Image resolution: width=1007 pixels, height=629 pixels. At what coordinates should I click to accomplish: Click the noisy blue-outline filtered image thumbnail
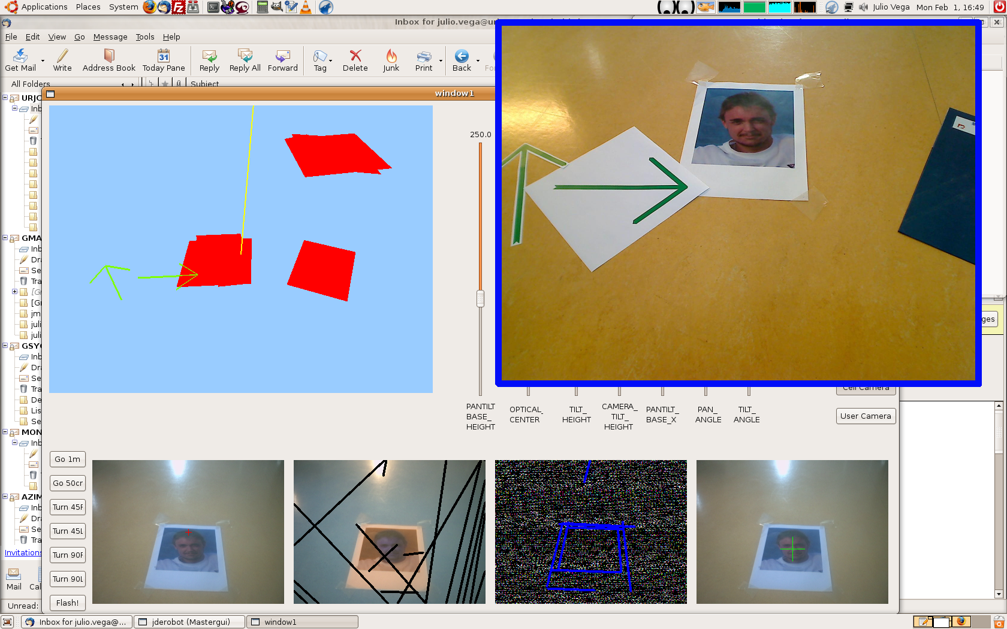[590, 532]
